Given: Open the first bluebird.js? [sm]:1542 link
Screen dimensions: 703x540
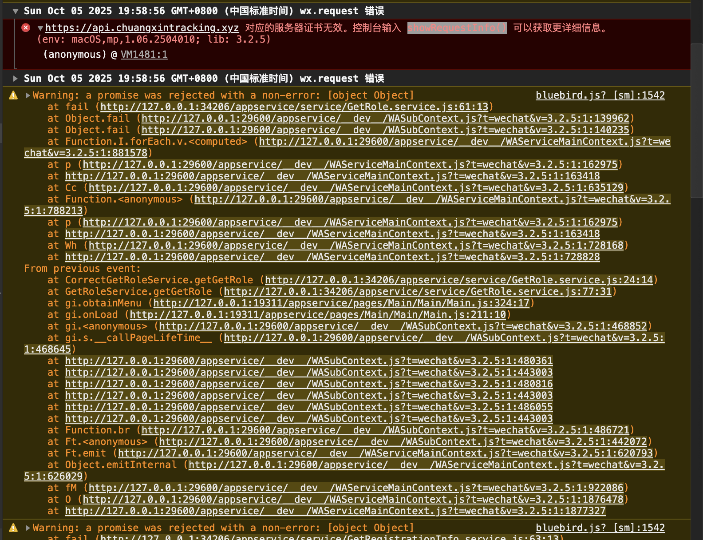Looking at the screenshot, I should [x=600, y=95].
